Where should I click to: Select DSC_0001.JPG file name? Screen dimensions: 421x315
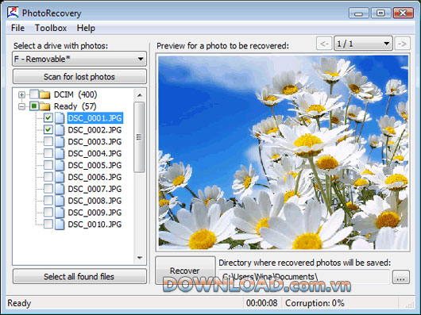pos(95,118)
